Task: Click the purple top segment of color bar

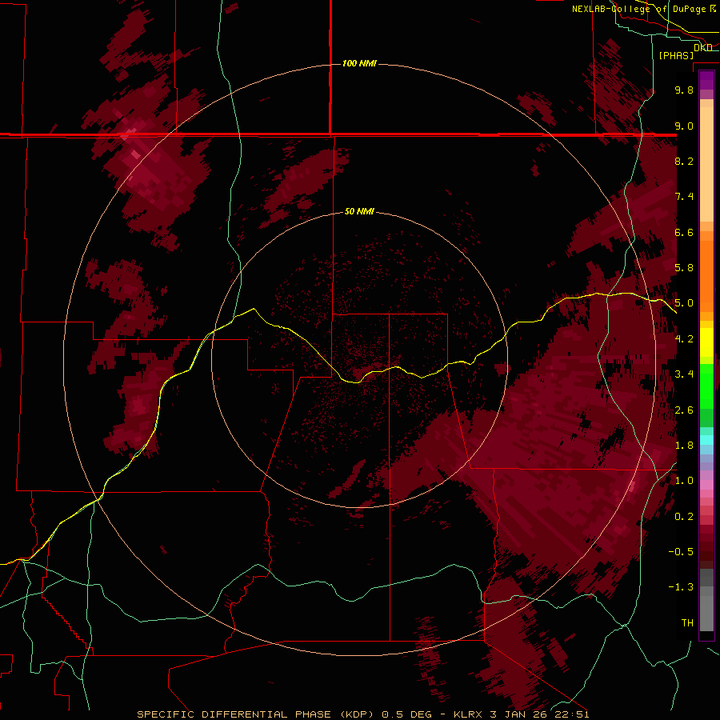Action: point(706,80)
